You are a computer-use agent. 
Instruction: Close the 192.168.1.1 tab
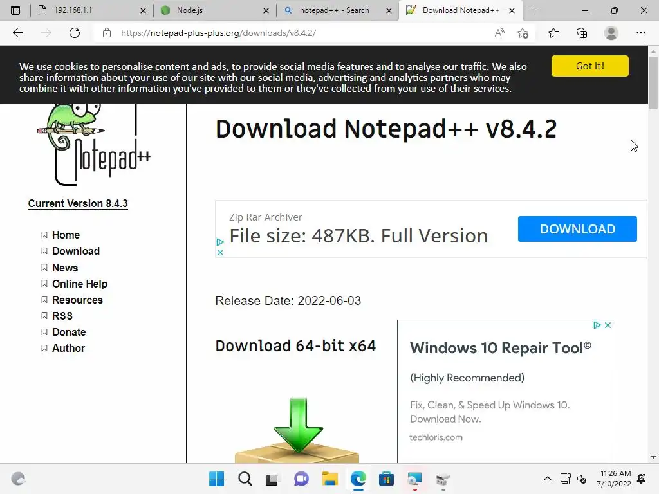(143, 10)
